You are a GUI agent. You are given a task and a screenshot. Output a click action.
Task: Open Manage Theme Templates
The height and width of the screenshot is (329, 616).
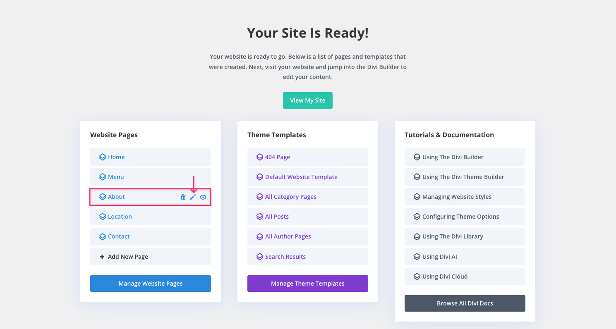click(308, 284)
